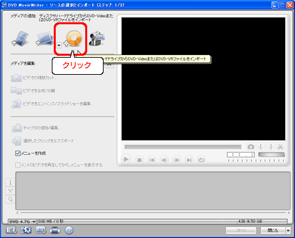Screen dimensions: 295x238
Task: Open the multi-trim video (ビデオの複数カット) option
Action: [x=33, y=78]
